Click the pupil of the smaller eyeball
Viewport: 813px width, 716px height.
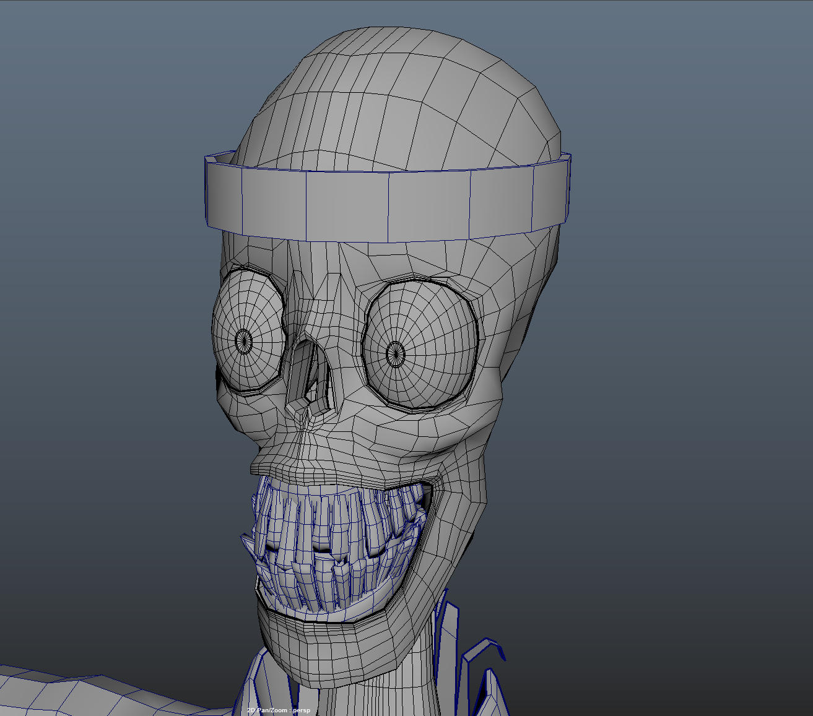tap(243, 340)
